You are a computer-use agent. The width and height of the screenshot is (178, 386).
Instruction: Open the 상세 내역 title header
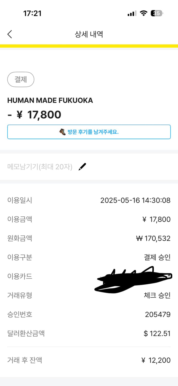pos(89,34)
